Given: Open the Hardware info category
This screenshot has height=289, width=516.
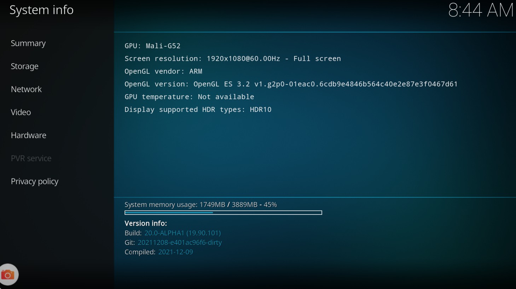Looking at the screenshot, I should pyautogui.click(x=29, y=135).
